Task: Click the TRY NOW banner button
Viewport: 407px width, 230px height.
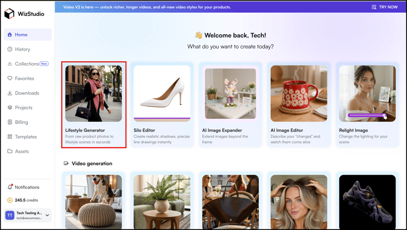Action: click(385, 7)
